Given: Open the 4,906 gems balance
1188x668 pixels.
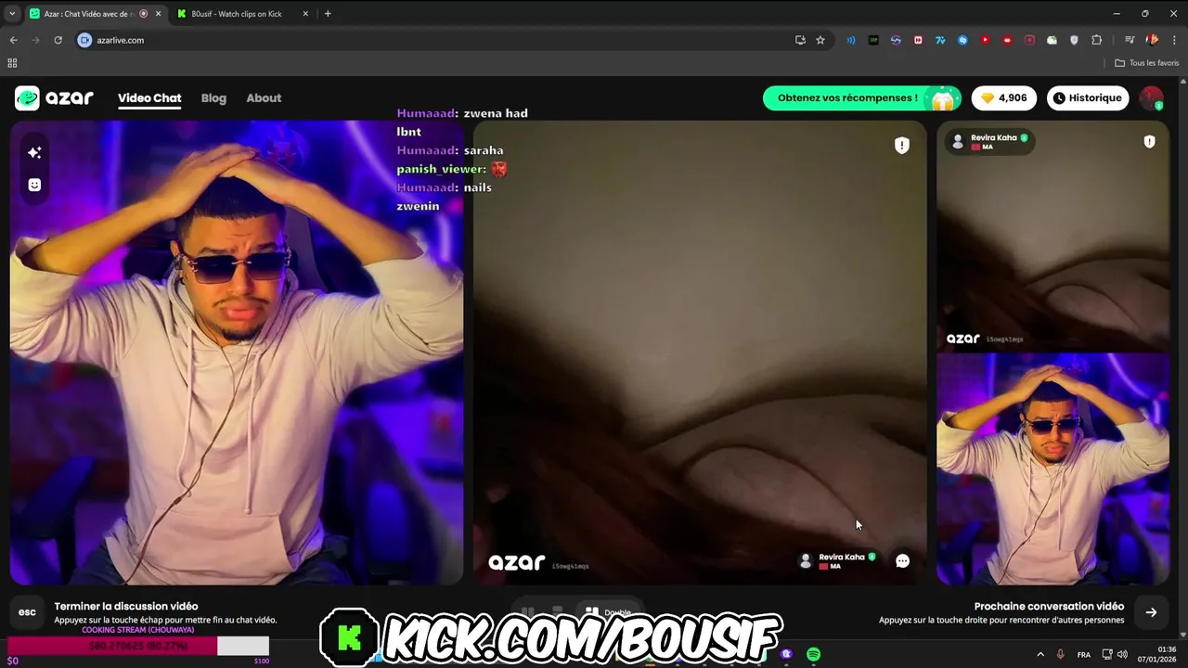Looking at the screenshot, I should [1004, 97].
